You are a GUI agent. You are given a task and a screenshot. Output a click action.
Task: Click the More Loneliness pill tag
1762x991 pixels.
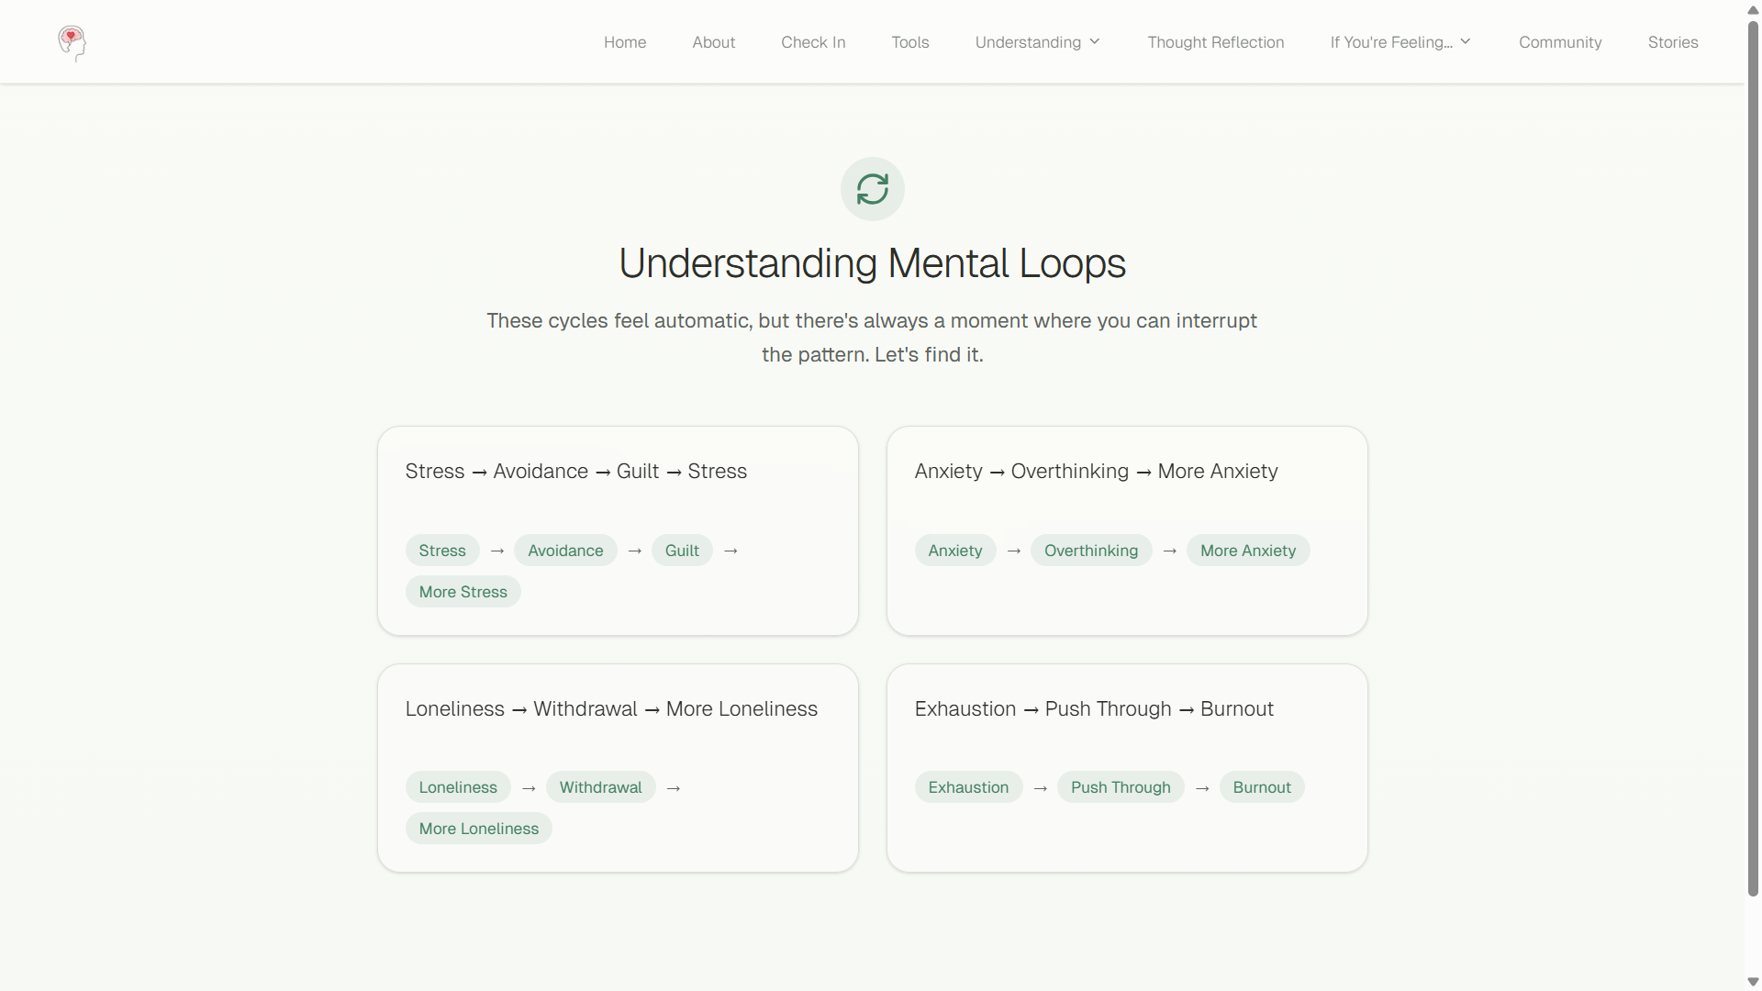[478, 829]
